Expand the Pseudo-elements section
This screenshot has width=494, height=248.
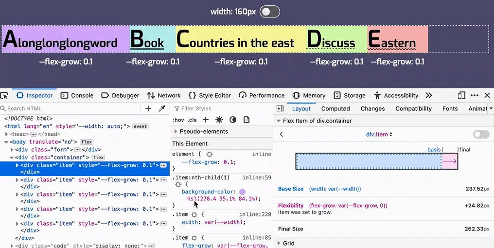pos(176,131)
